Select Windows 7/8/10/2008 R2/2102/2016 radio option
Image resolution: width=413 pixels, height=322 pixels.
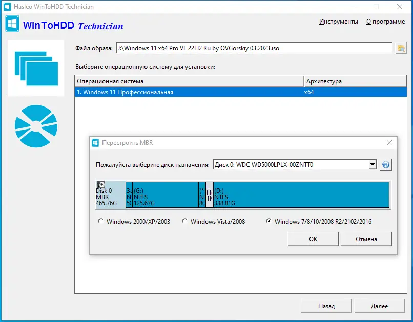point(319,222)
